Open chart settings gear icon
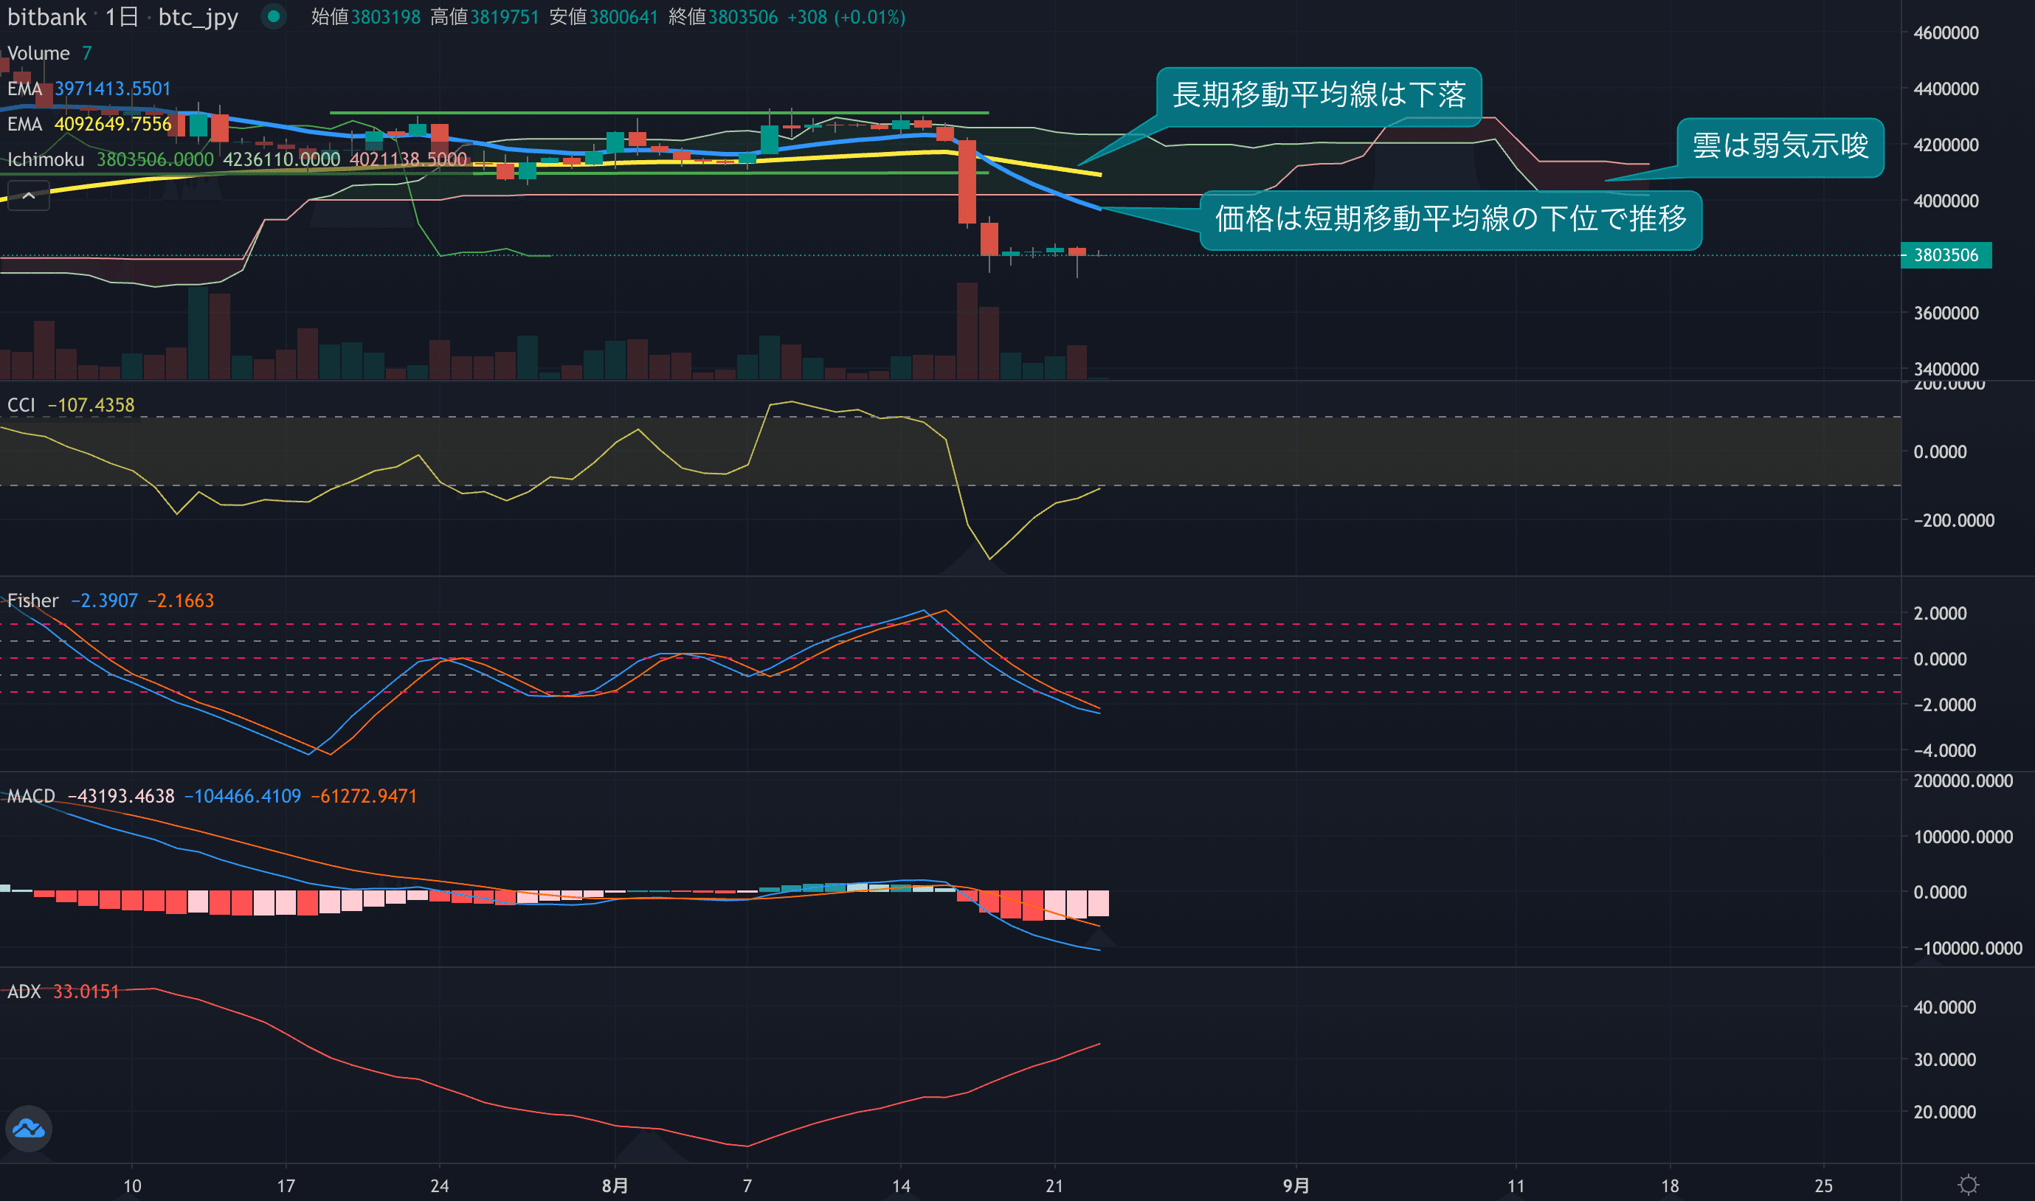This screenshot has width=2035, height=1201. point(1969,1185)
